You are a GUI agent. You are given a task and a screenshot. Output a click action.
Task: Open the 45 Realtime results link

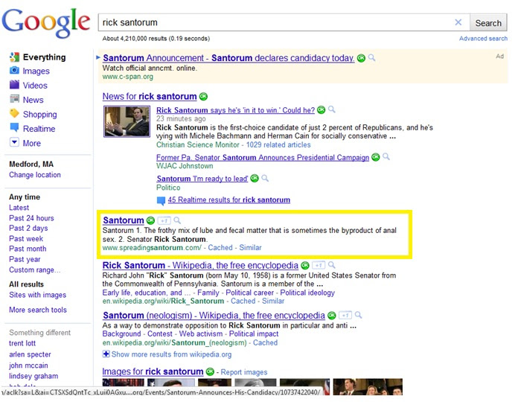tap(229, 200)
